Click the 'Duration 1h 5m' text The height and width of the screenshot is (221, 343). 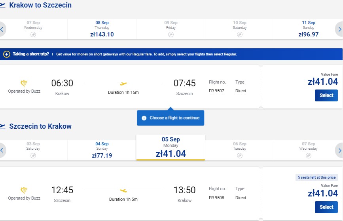pos(123,199)
